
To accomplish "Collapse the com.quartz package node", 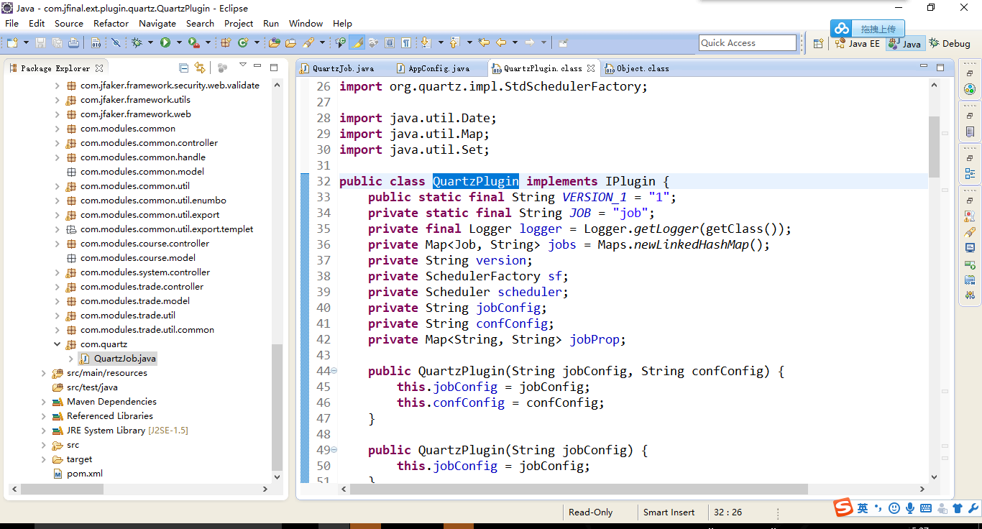I will point(57,344).
